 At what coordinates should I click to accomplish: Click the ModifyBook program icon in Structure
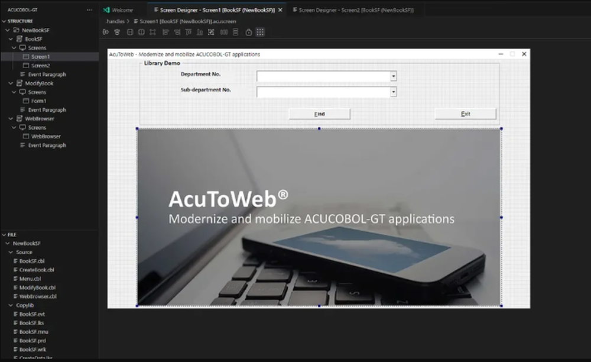click(x=20, y=83)
